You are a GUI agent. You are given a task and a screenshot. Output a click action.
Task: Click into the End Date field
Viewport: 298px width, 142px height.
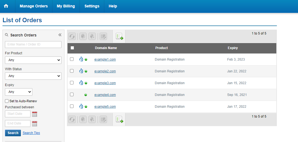coord(18,123)
